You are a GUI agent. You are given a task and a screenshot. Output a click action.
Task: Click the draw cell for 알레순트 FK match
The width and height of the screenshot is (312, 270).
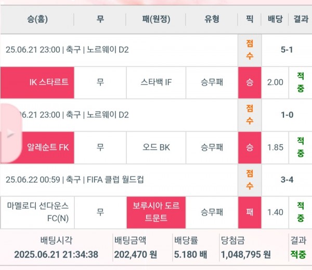(x=100, y=147)
